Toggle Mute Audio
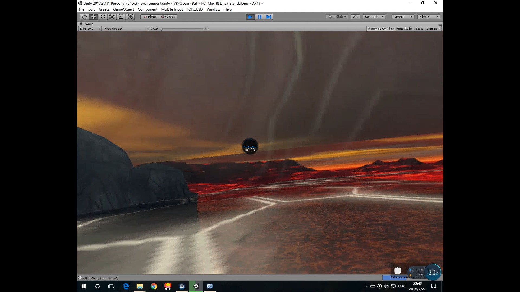The height and width of the screenshot is (292, 520). coord(404,29)
